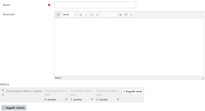This screenshot has height=111, width=205.
Task: Edit the criterion description text
Action: (24, 91)
